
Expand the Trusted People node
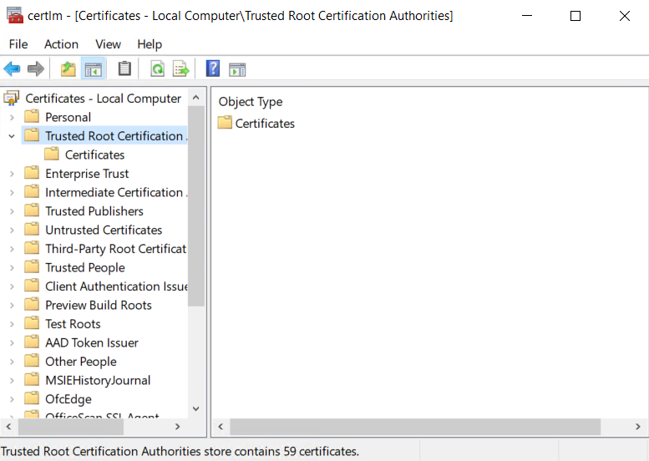[12, 268]
